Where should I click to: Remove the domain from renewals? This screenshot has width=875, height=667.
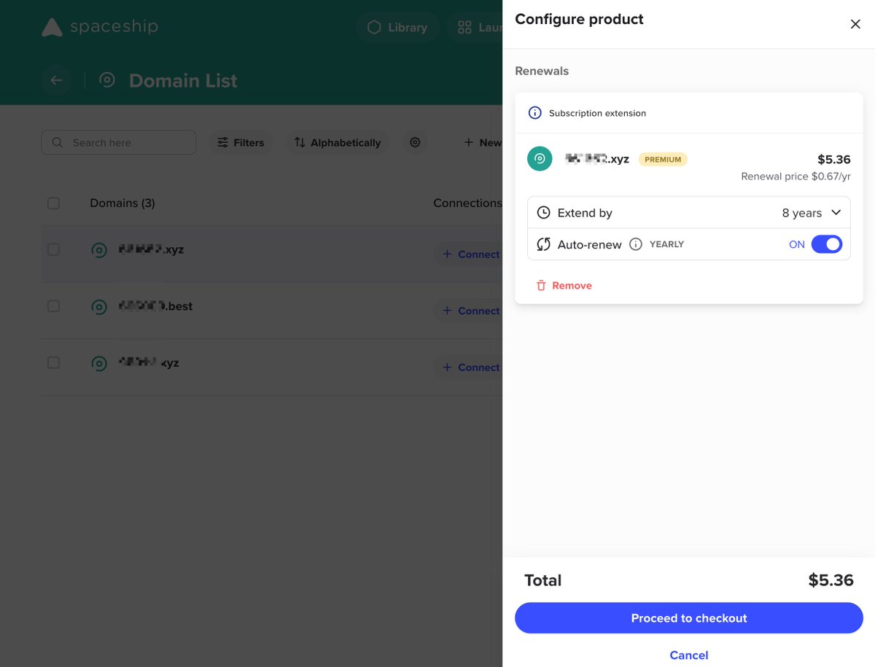tap(564, 286)
